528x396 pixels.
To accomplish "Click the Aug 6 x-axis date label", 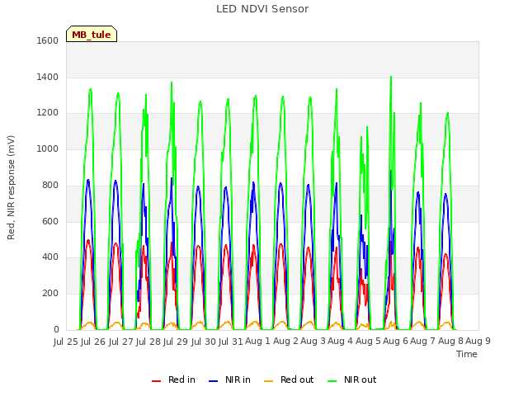I will coord(395,341).
